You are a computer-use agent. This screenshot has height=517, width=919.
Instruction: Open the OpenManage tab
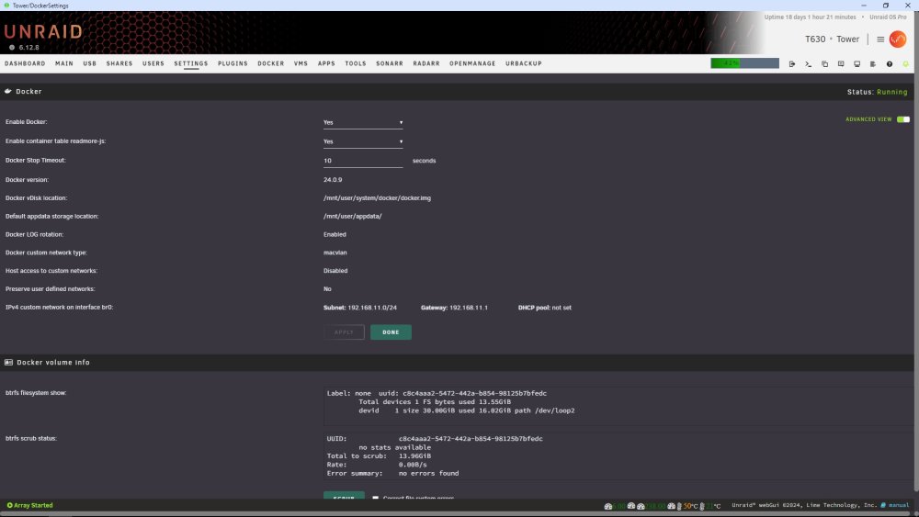point(472,63)
